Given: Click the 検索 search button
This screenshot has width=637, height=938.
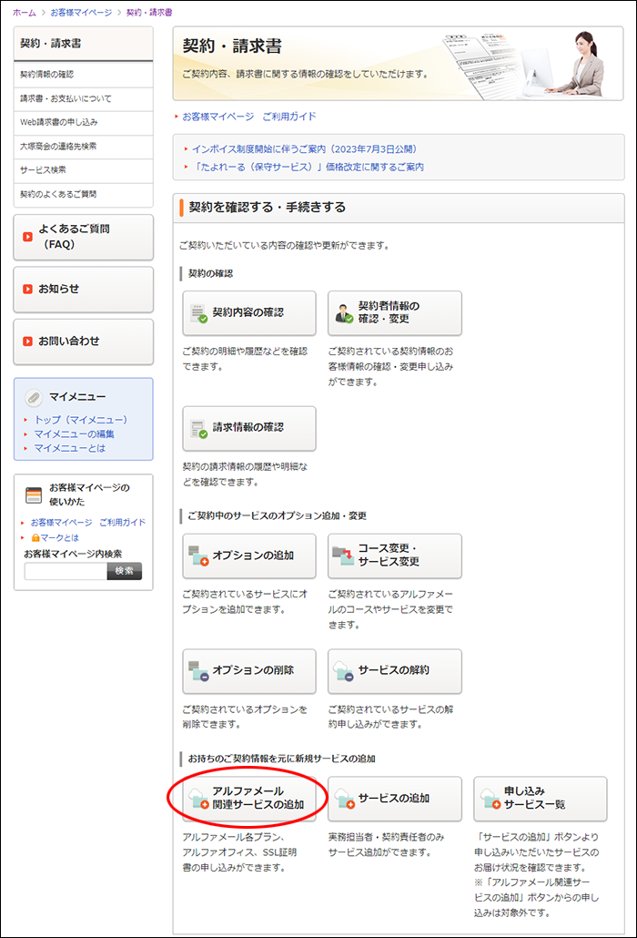Looking at the screenshot, I should point(125,571).
